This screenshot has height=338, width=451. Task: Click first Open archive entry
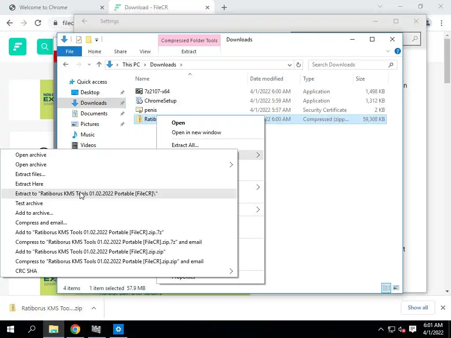click(119, 155)
